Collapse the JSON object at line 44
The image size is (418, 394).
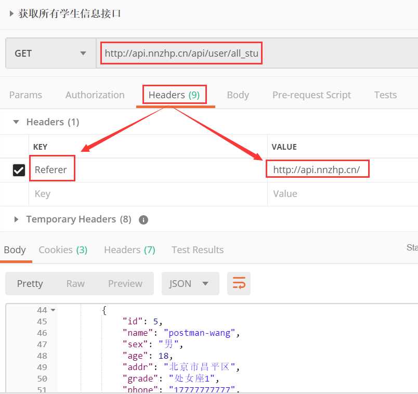point(53,310)
